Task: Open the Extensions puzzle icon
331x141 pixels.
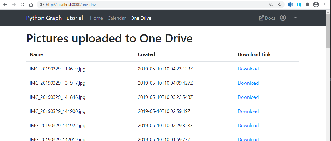Action: coord(308,5)
